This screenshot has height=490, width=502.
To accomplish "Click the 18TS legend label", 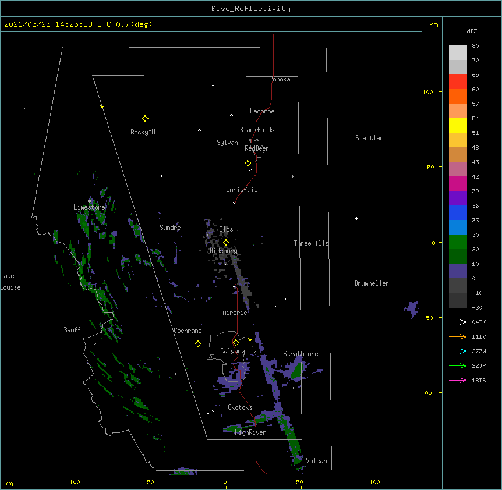I will [479, 380].
